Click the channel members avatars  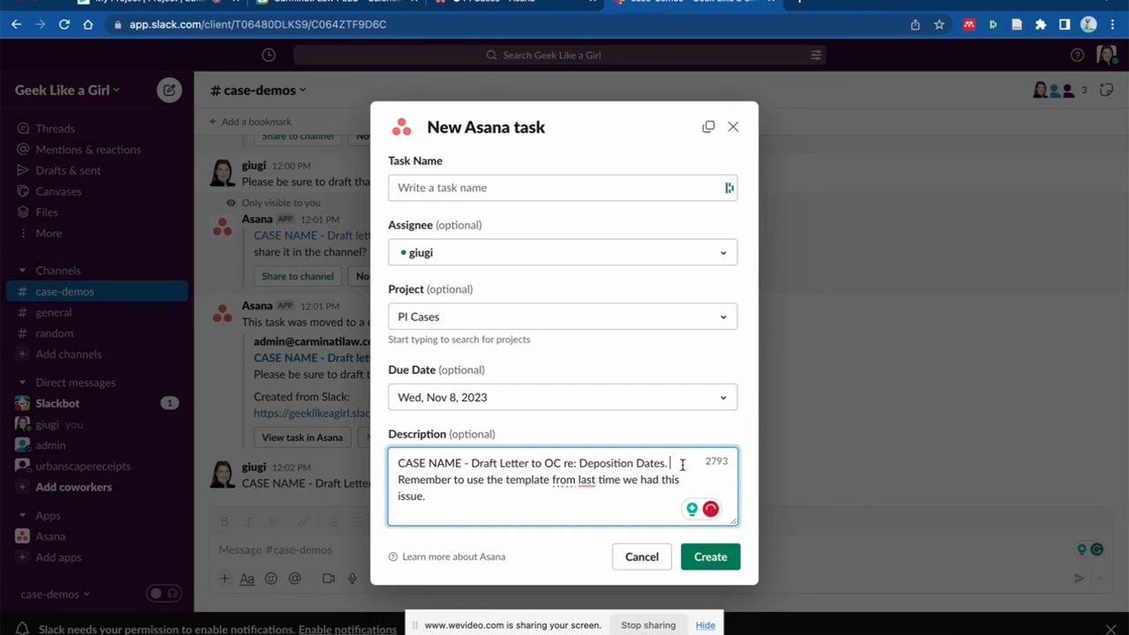click(1060, 90)
